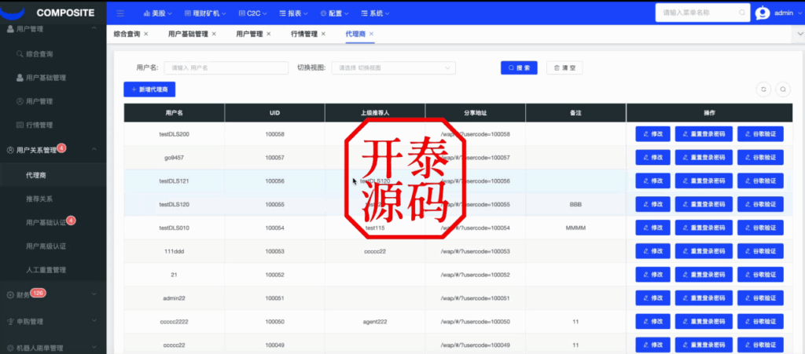Click 修改 for testDLS010
The height and width of the screenshot is (354, 805).
(652, 228)
